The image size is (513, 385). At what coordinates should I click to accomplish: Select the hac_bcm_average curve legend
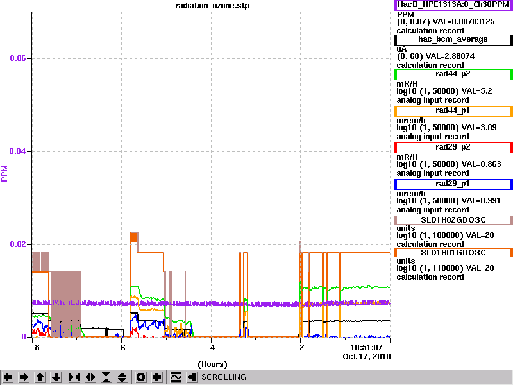453,40
